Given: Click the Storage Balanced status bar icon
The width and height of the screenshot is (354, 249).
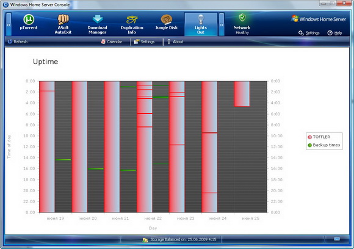Looking at the screenshot, I should coord(145,240).
